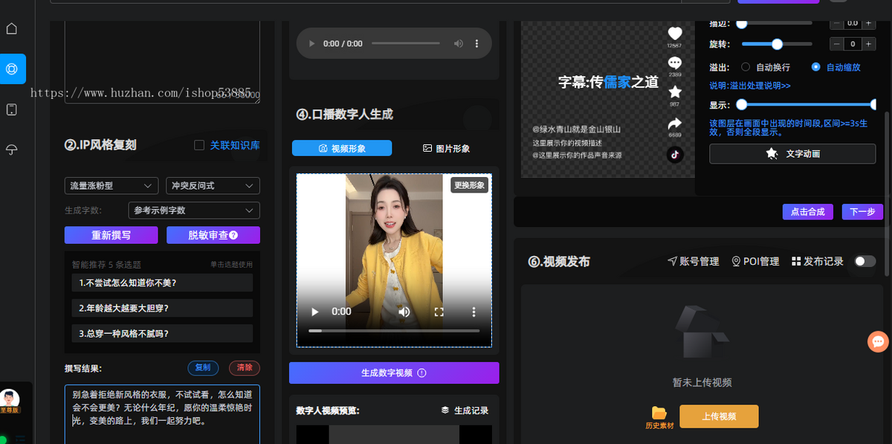Switch to 视频形象 tab
This screenshot has height=444, width=892.
click(x=342, y=148)
